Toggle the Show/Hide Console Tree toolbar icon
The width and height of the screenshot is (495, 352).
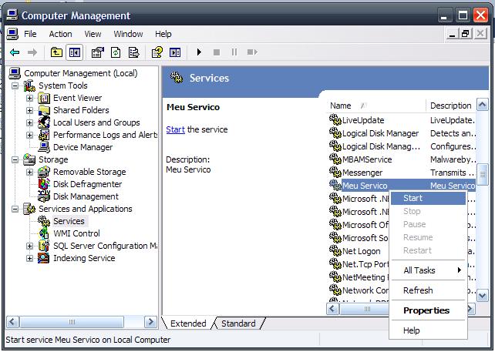click(x=75, y=52)
